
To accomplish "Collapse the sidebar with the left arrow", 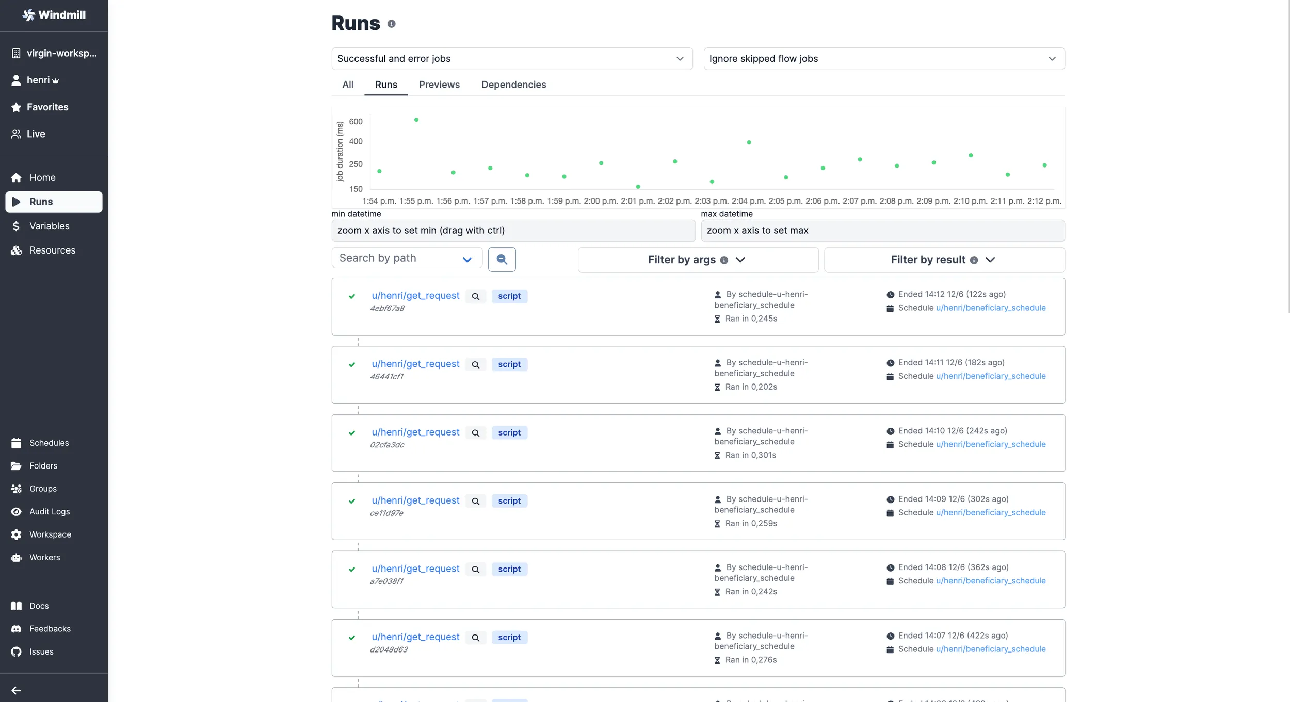I will click(x=16, y=690).
